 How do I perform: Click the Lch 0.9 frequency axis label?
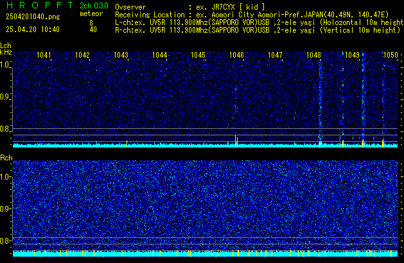click(5, 97)
